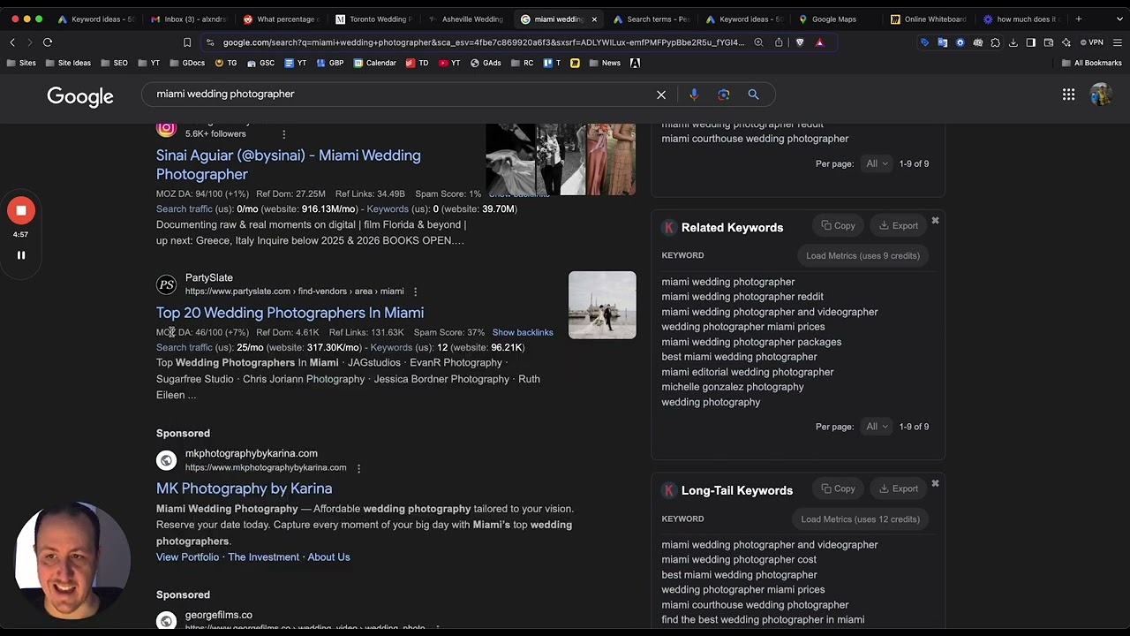This screenshot has width=1130, height=636.
Task: Reload the current page
Action: click(48, 42)
